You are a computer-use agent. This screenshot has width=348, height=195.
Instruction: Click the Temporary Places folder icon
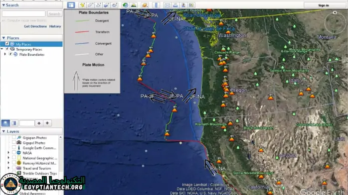(12, 49)
